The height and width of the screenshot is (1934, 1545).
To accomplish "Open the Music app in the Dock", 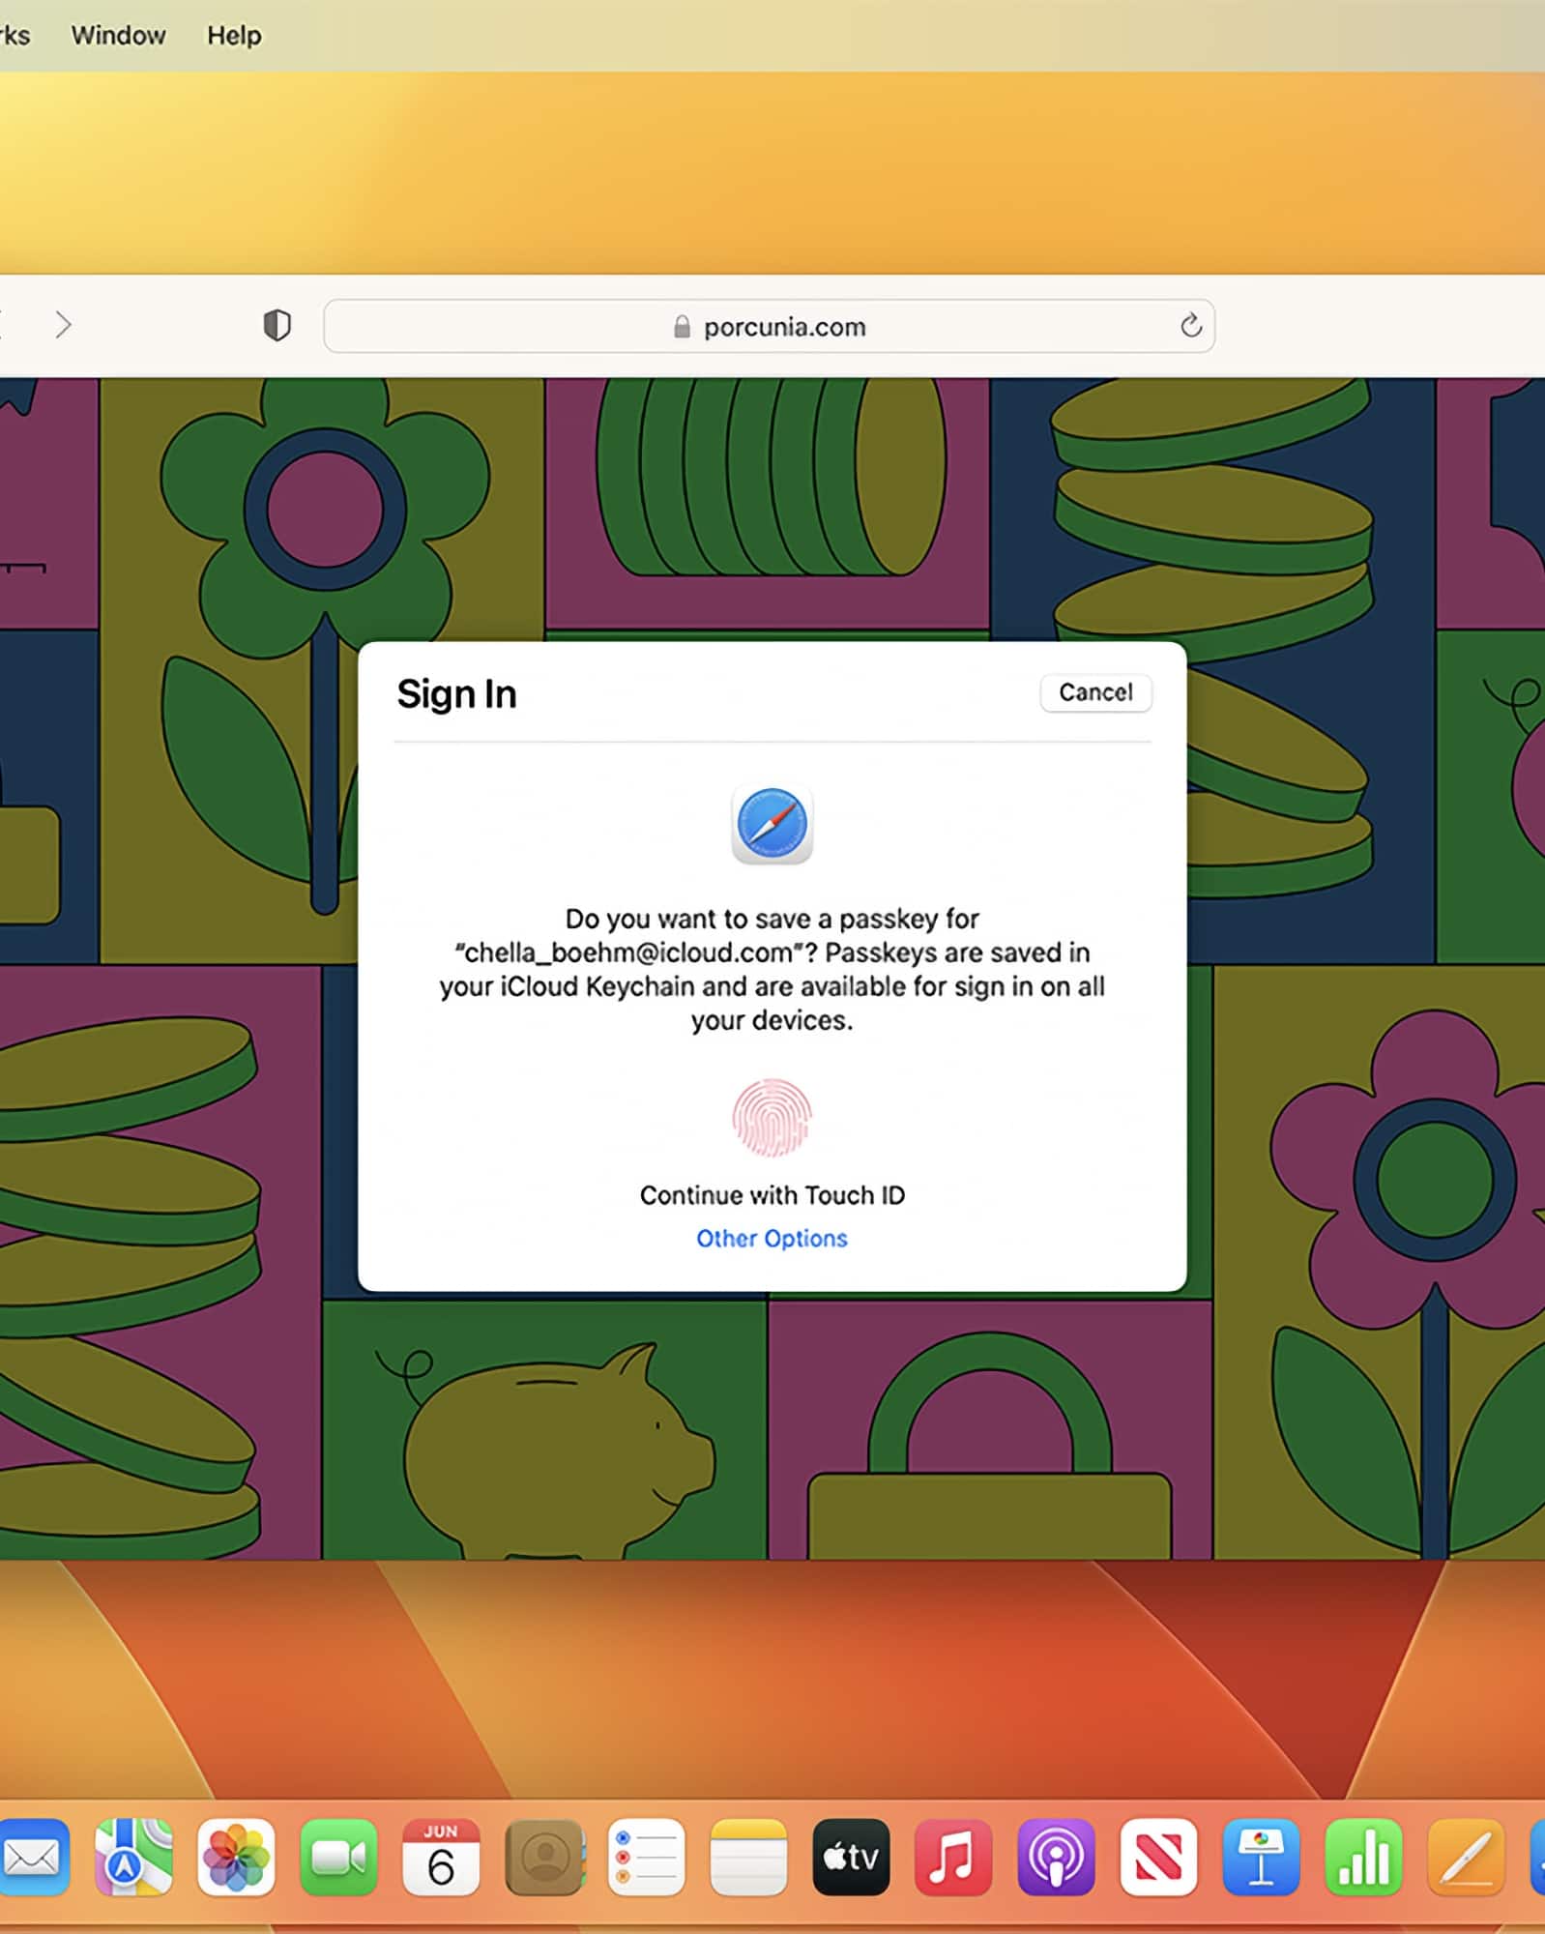I will pos(953,1857).
